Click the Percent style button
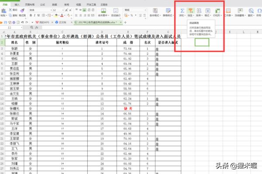The width and height of the screenshot is (262, 174). click(x=132, y=15)
